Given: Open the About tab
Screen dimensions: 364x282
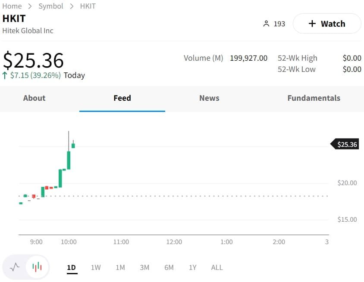Looking at the screenshot, I should point(34,98).
